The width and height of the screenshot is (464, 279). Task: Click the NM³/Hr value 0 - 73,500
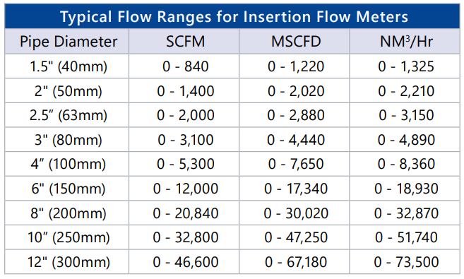coord(406,262)
